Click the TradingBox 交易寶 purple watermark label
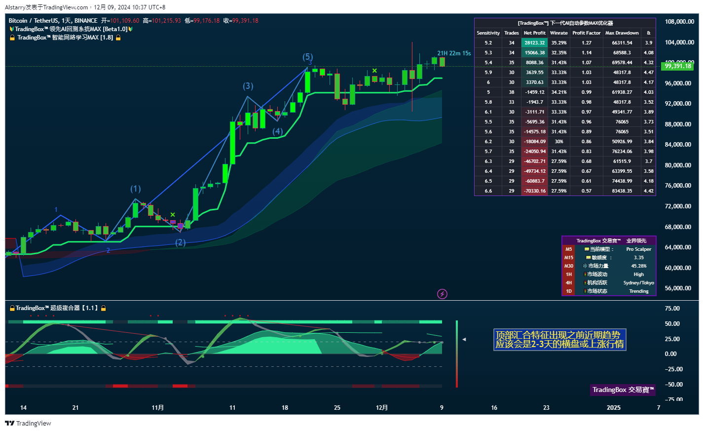Viewport: 704px width, 432px height. tap(623, 390)
